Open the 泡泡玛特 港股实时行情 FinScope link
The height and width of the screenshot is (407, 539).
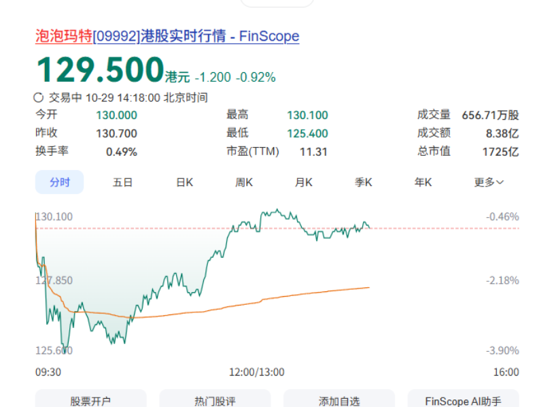pyautogui.click(x=167, y=36)
